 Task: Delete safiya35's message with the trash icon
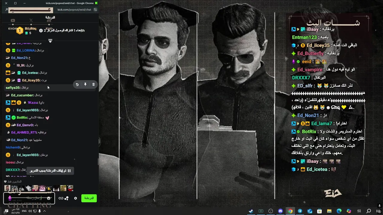click(93, 85)
